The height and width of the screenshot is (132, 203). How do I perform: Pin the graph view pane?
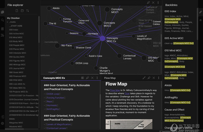point(149,2)
